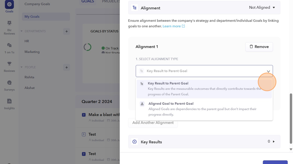Open Biz Reviews from the sidebar

coord(9,28)
